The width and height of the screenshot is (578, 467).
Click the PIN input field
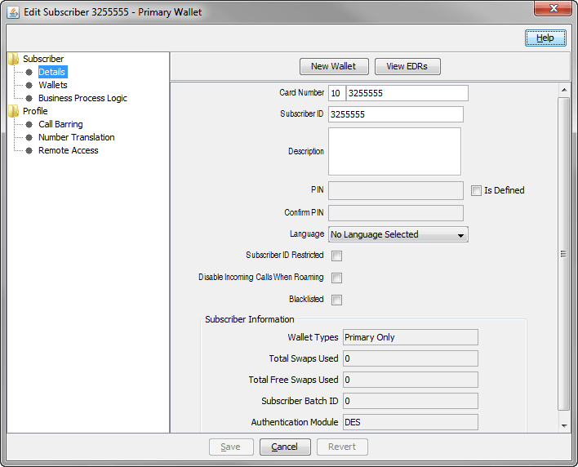[x=396, y=190]
